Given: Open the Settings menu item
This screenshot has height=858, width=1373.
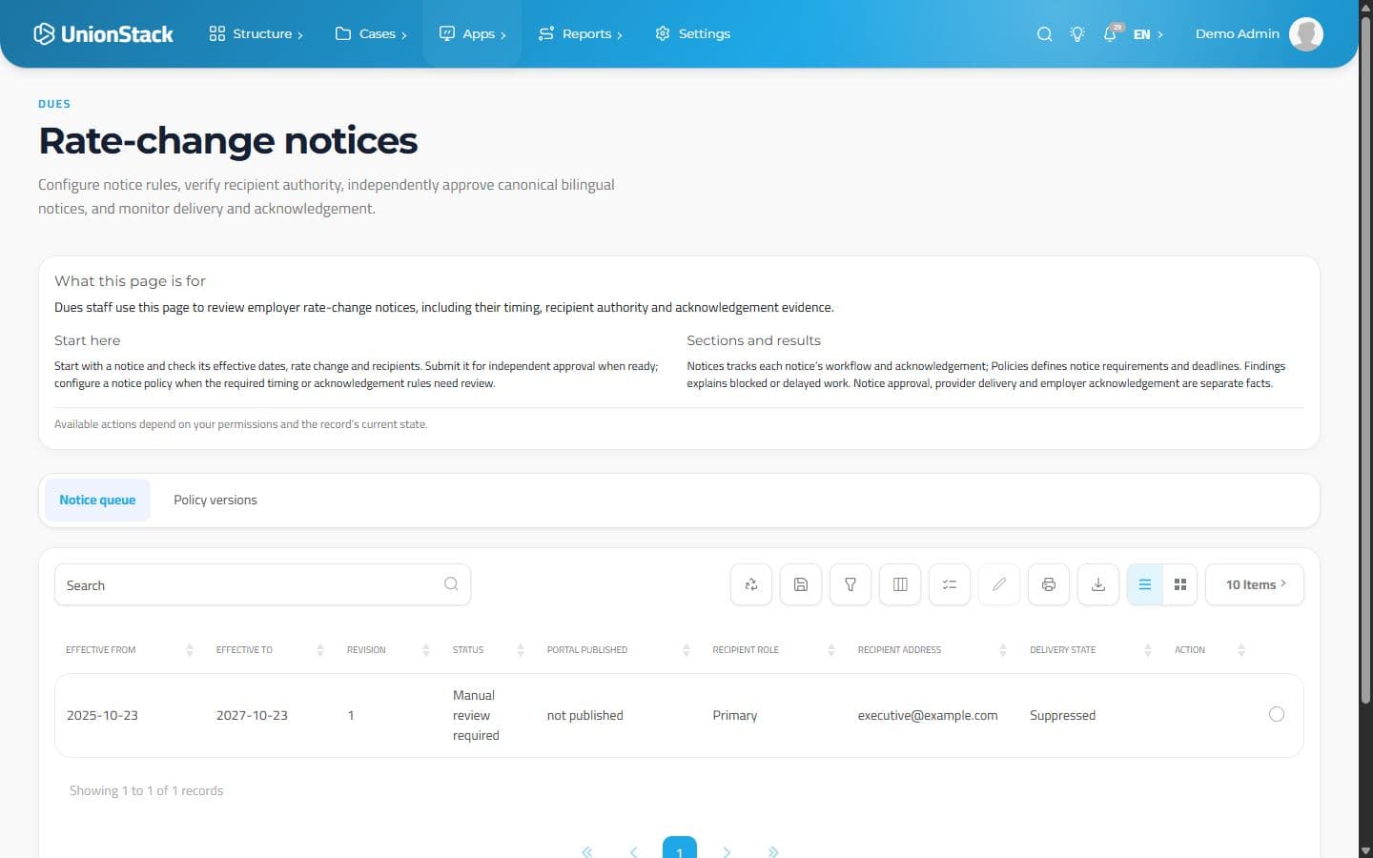Looking at the screenshot, I should pos(693,33).
